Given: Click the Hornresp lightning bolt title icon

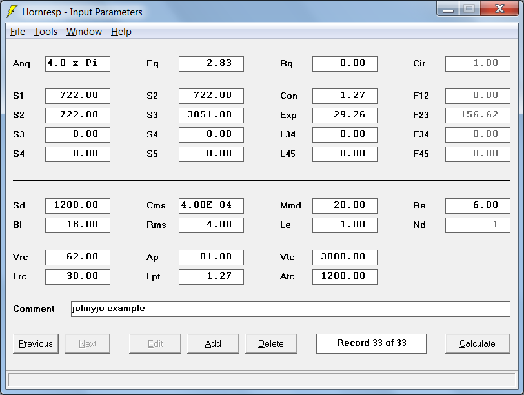Looking at the screenshot, I should [x=12, y=12].
